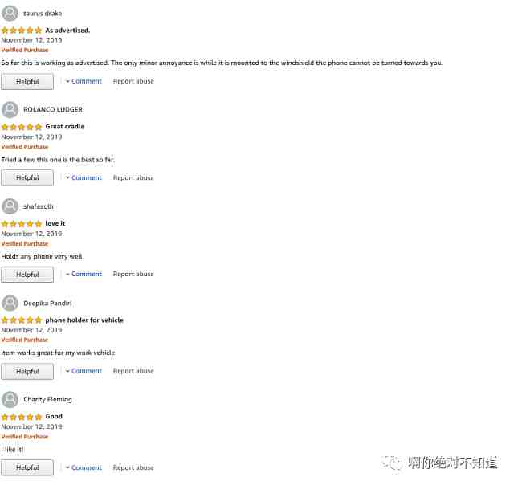The image size is (514, 485).
Task: Open Deepika Pandiri's profile avatar
Action: pyautogui.click(x=10, y=304)
